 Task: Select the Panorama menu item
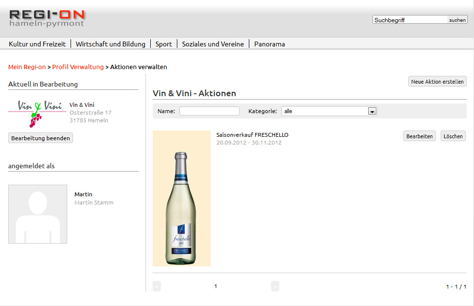click(270, 44)
